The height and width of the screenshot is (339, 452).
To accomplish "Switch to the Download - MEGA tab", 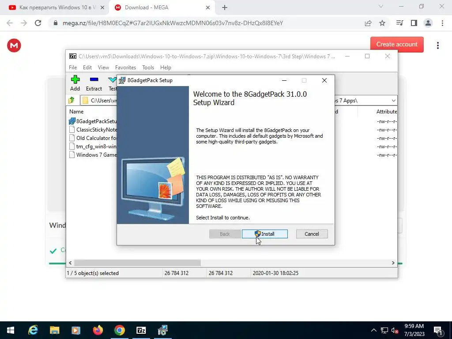I will point(162,8).
